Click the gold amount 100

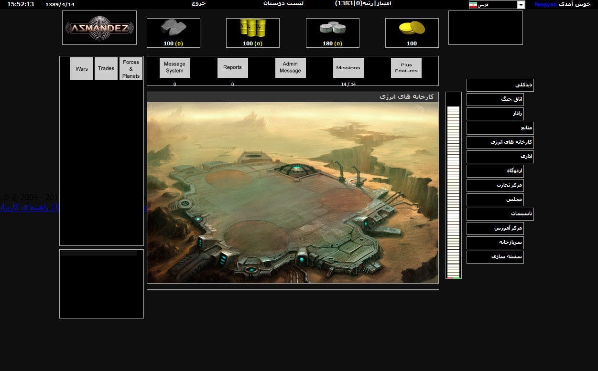click(412, 43)
